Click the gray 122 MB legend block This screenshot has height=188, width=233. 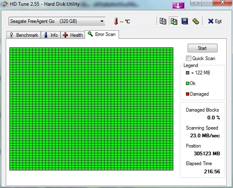[188, 73]
